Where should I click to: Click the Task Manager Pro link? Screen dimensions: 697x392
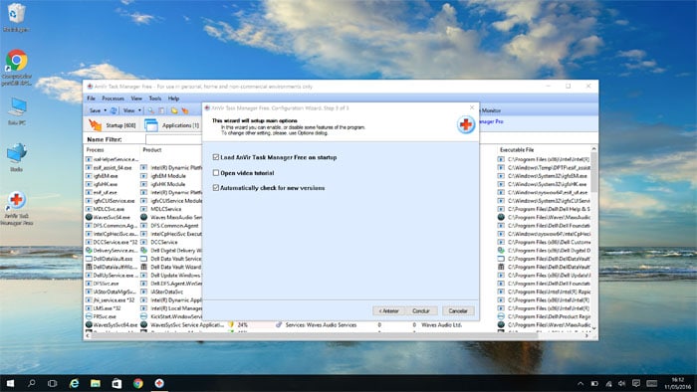coord(491,121)
